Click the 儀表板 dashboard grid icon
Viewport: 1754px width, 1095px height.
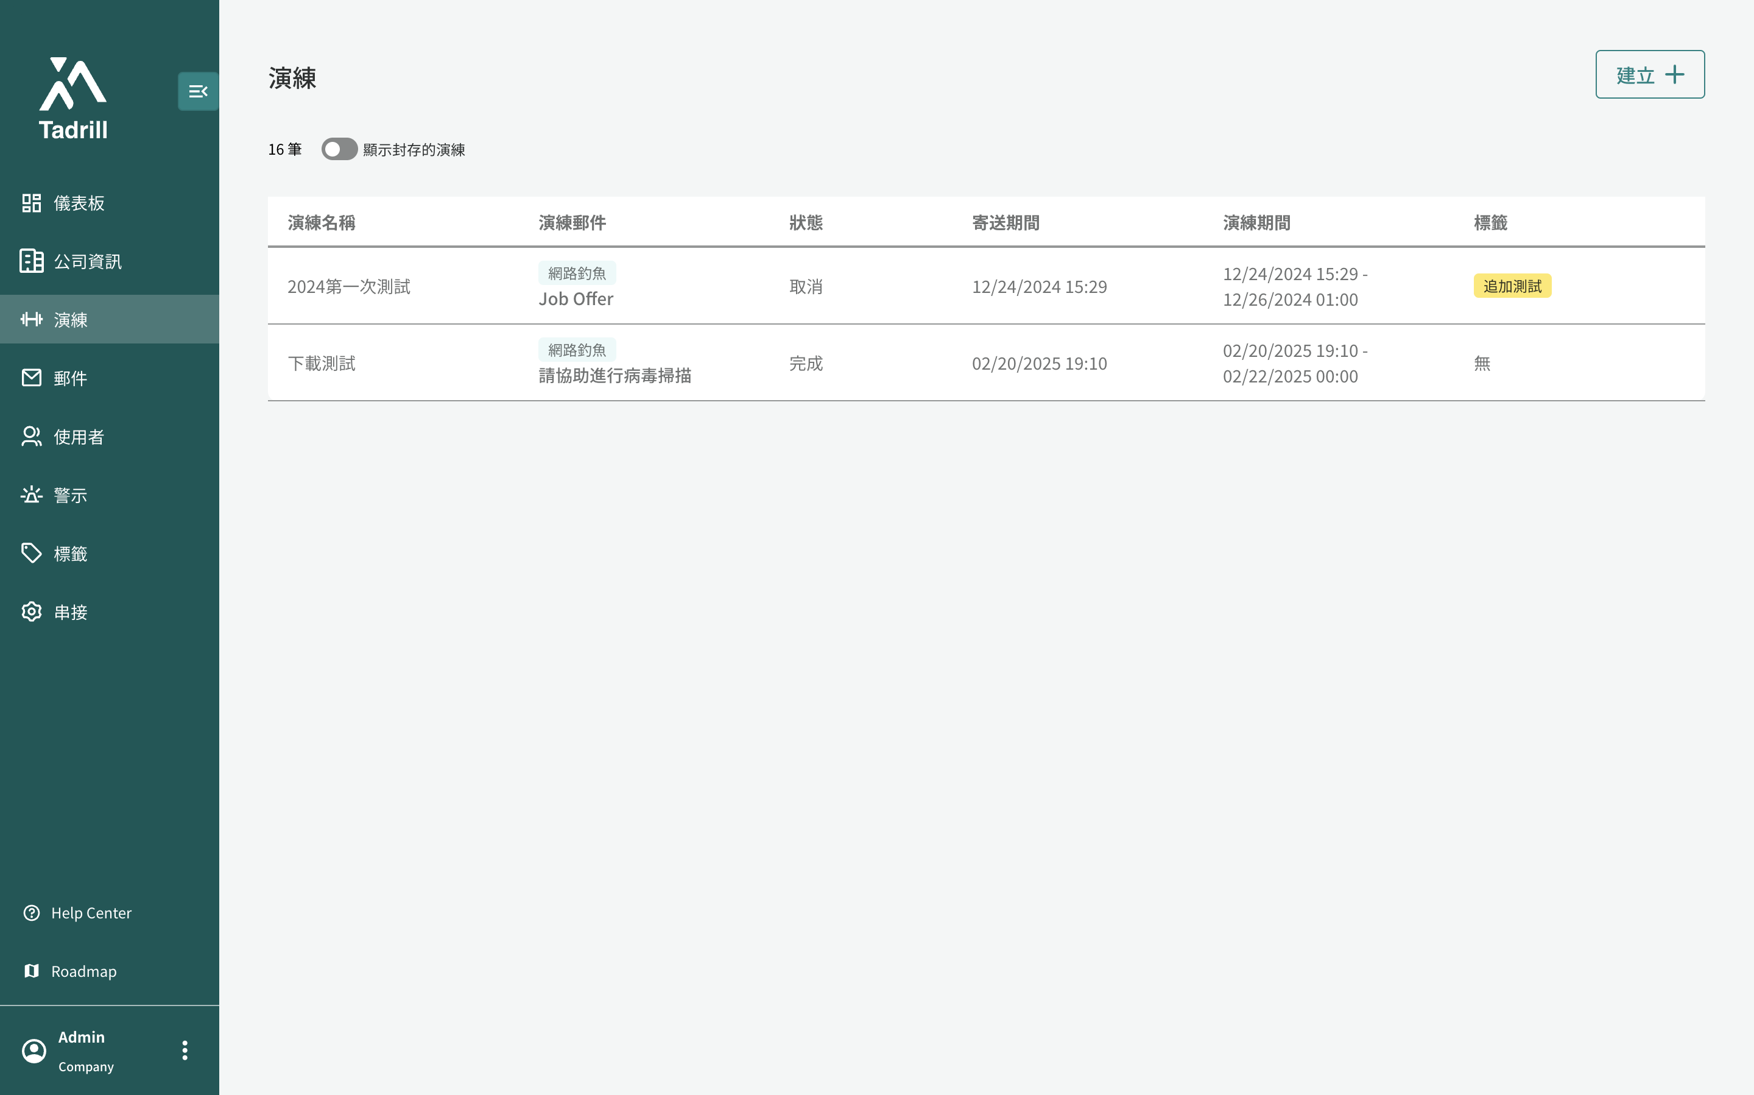pyautogui.click(x=31, y=203)
